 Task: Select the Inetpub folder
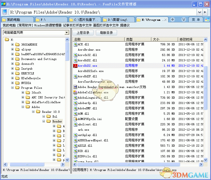pyautogui.click(x=27, y=69)
